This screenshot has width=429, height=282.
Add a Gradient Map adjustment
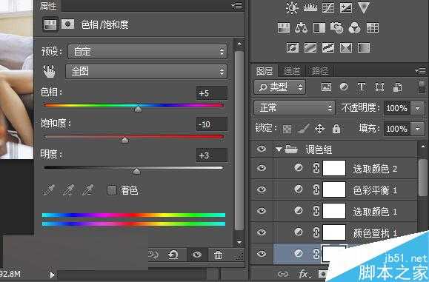click(x=364, y=48)
